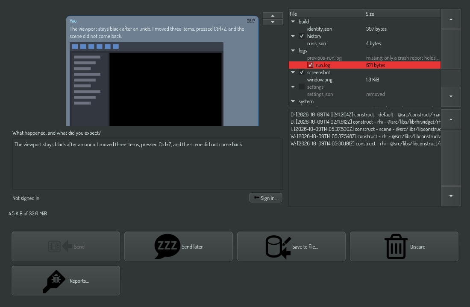470x307 pixels.
Task: Click the zzz speech bubble Send later icon
Action: coord(167,246)
